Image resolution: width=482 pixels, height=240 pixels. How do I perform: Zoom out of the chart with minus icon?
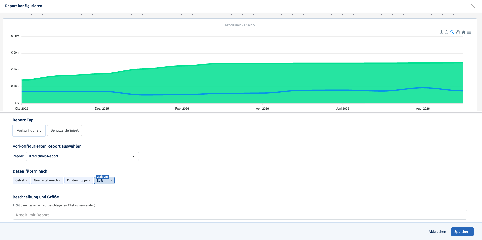[x=446, y=32]
